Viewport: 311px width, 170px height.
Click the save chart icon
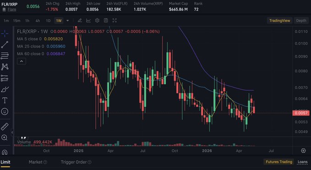click(x=106, y=21)
